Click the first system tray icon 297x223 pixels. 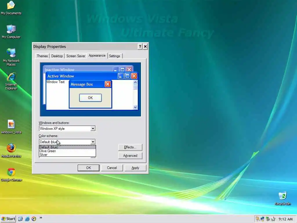[x=257, y=219]
